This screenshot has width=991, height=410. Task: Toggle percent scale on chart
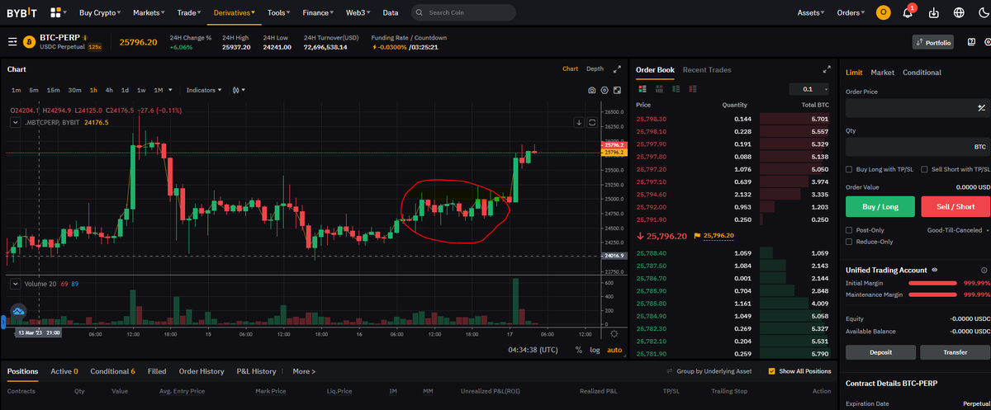[x=577, y=350]
